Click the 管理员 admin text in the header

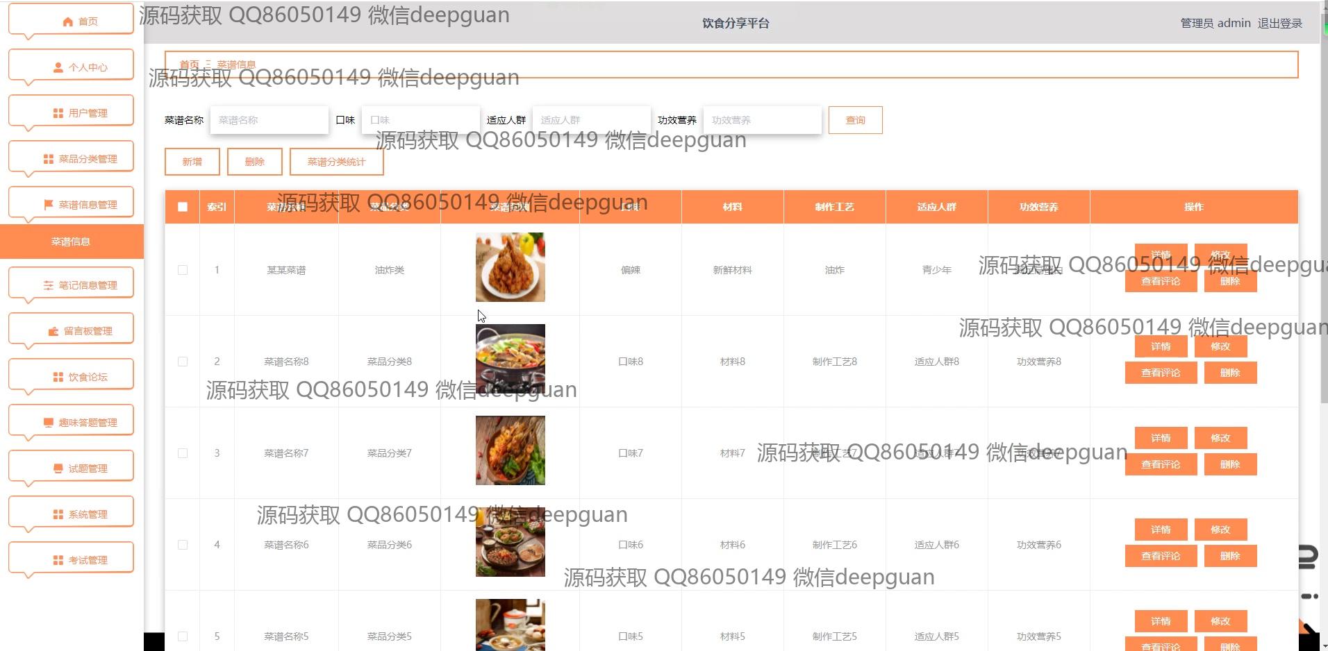pos(1215,23)
